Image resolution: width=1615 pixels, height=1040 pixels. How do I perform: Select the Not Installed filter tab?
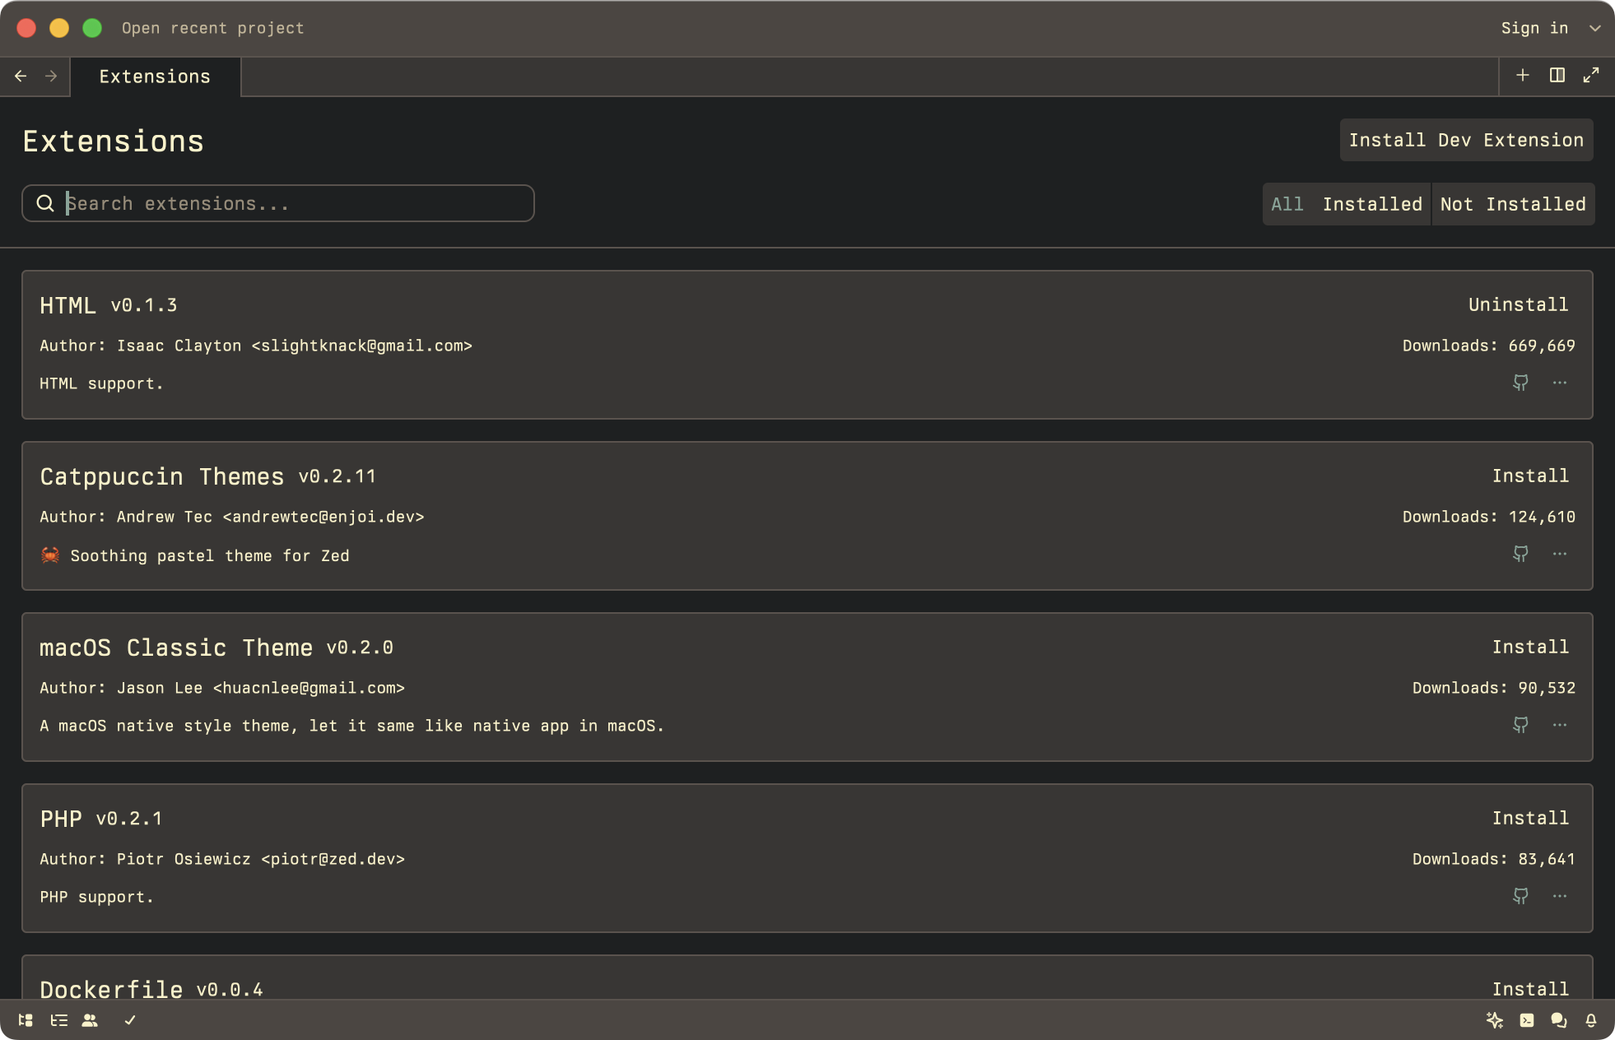(x=1513, y=203)
